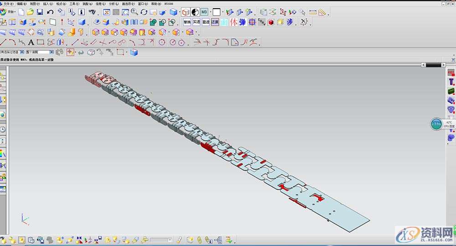Open the 整个装配 selection scope dropdown
Viewport: 456px width, 246px height.
coord(52,52)
